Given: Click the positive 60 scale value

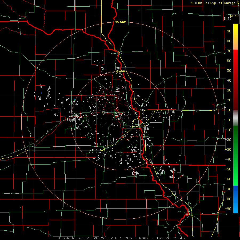Looking at the screenshot, I should [229, 61].
